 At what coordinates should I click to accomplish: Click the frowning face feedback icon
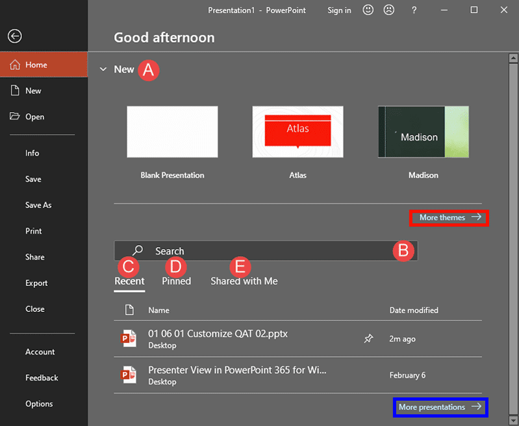[x=389, y=10]
